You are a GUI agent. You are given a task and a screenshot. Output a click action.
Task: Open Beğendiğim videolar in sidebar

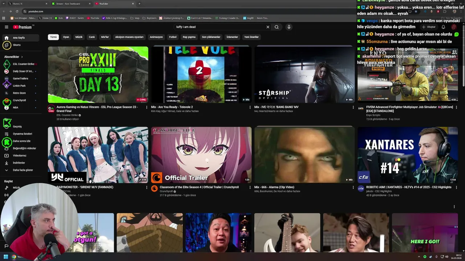[x=21, y=148]
